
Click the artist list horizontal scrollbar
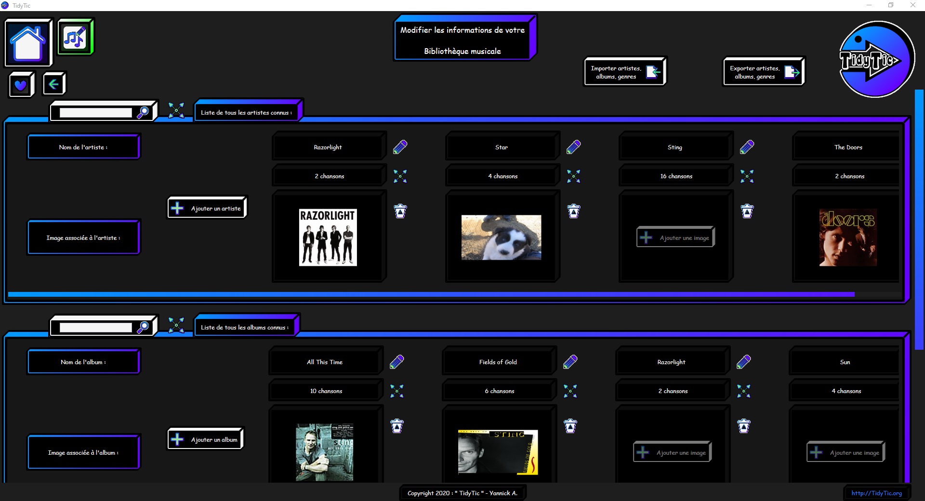coord(431,294)
